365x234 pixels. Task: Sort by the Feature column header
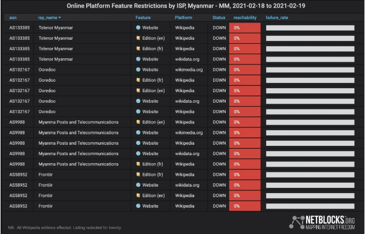click(143, 18)
